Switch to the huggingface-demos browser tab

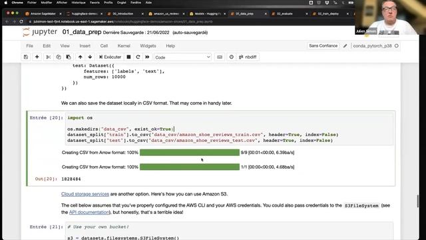click(85, 13)
